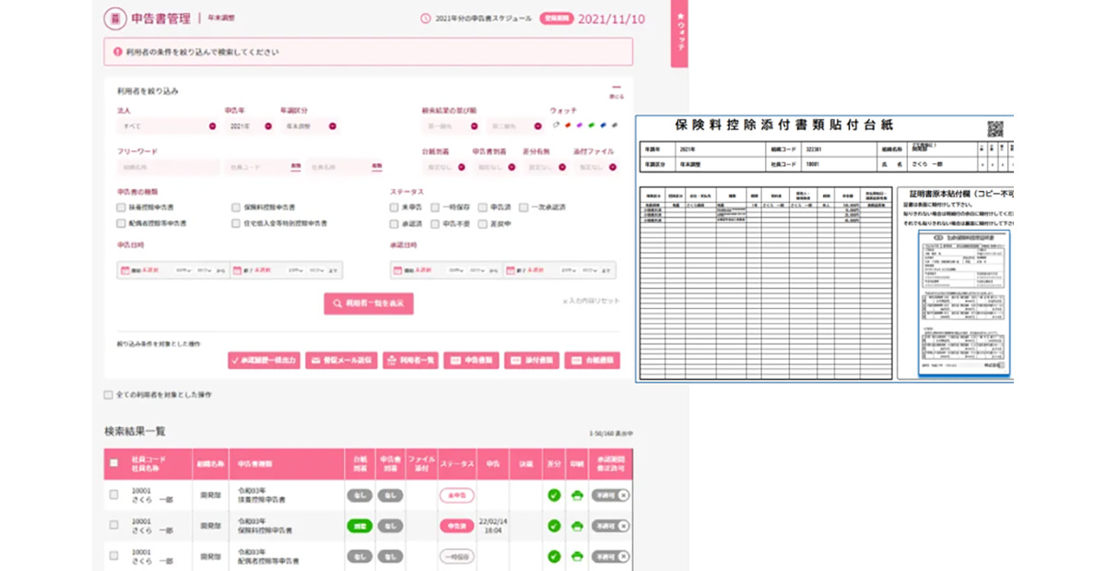Open the 申告日時 end date calendar icon
1106x571 pixels.
237,270
